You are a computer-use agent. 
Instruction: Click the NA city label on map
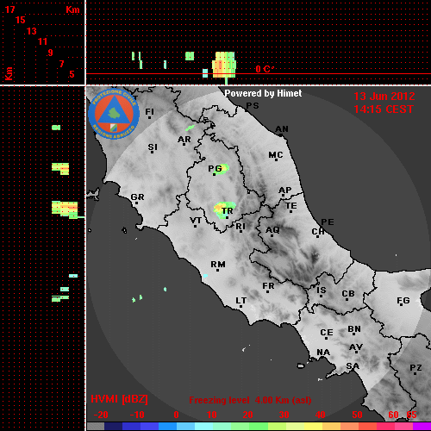[x=323, y=353]
